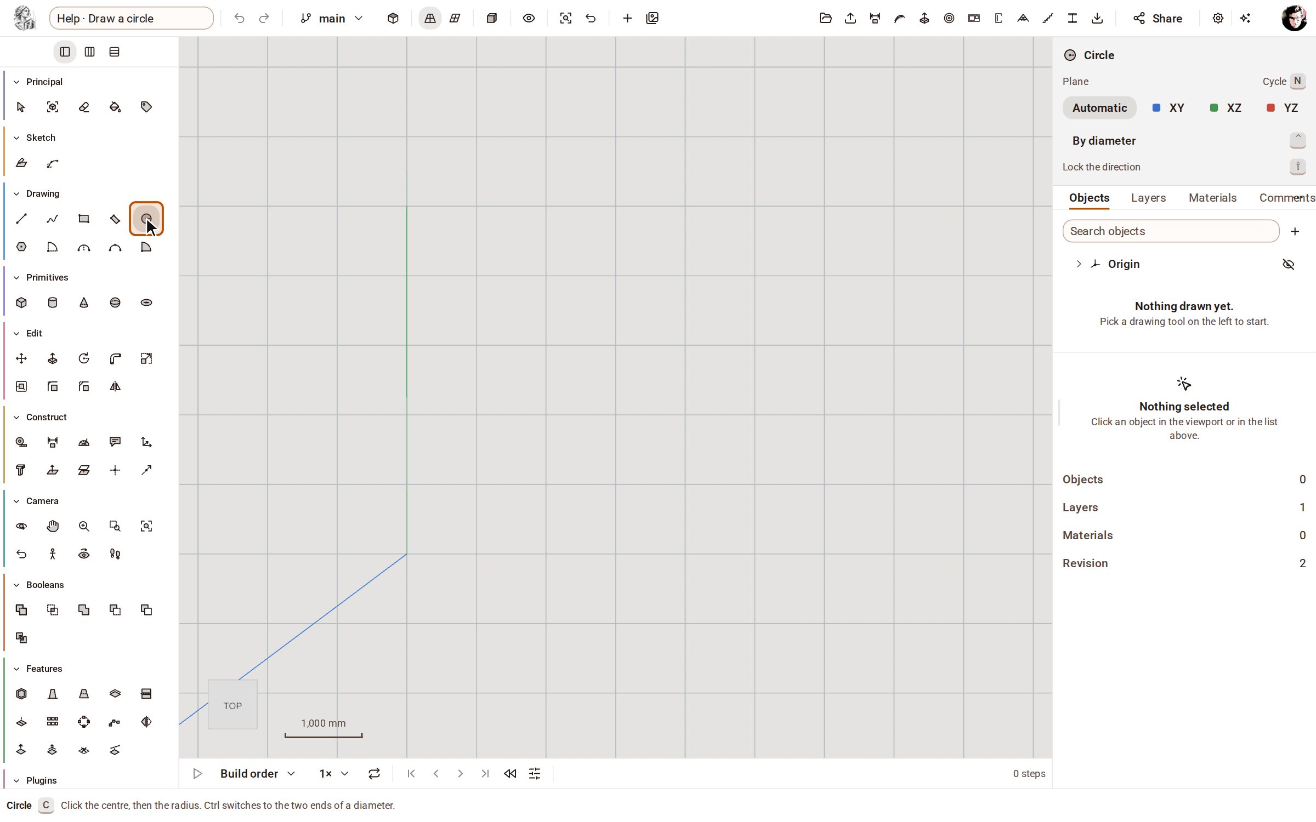Switch to the Materials tab
Screen dimensions: 1316x822
(x=1212, y=198)
